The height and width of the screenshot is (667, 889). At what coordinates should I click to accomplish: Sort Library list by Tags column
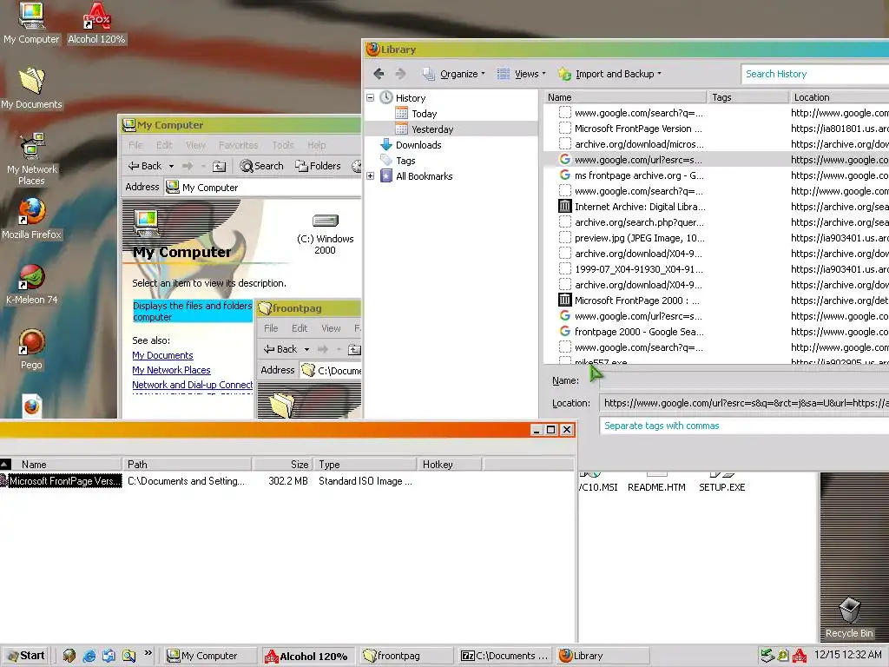click(747, 97)
